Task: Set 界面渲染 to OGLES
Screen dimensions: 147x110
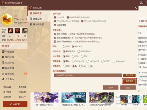Action: (x=103, y=61)
